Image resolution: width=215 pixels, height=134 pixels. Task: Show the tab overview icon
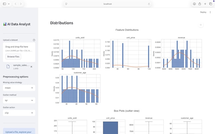pyautogui.click(x=211, y=4)
